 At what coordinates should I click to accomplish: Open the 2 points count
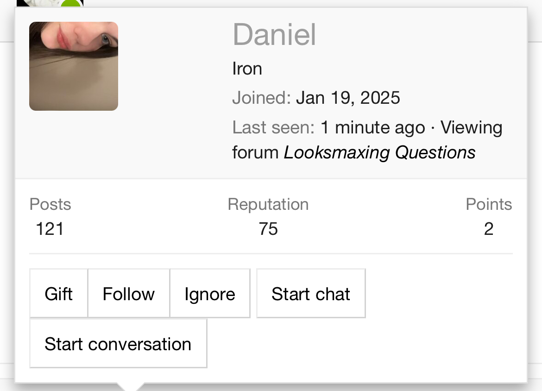click(489, 229)
